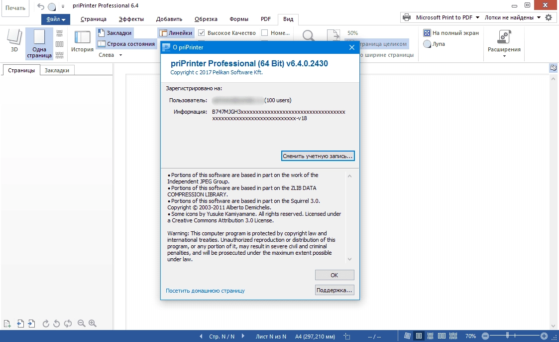
Task: Click the rotate counterclockwise icon
Action: [56, 324]
